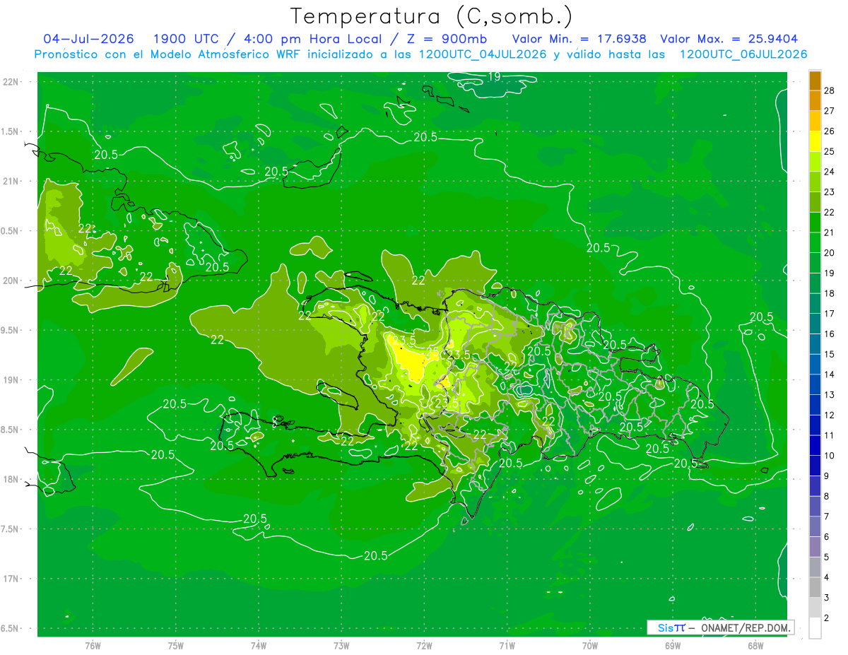The image size is (848, 655).
Task: Click 'Valor Min. = 17.6938' in header
Action: (x=579, y=39)
